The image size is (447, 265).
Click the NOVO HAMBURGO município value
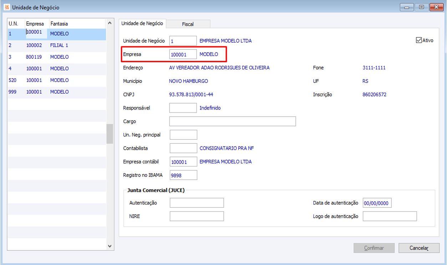click(x=188, y=81)
